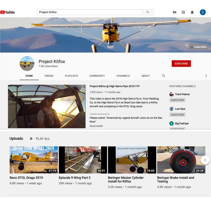211x211 pixels.
Task: Open the Playlists tab
Action: click(x=71, y=76)
